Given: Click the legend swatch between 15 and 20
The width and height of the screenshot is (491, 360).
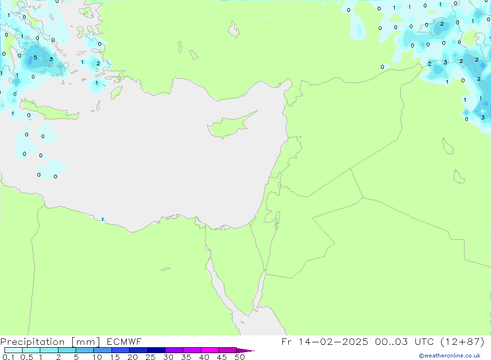Looking at the screenshot, I should (x=120, y=350).
